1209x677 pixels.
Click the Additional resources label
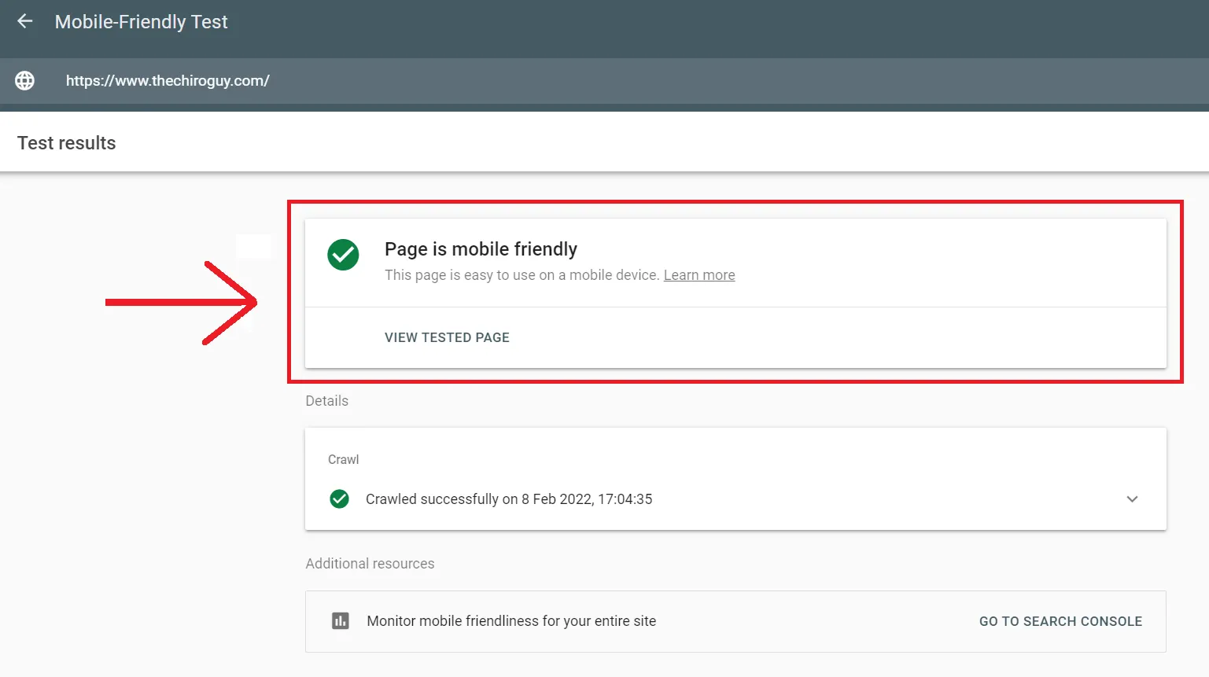click(x=370, y=564)
